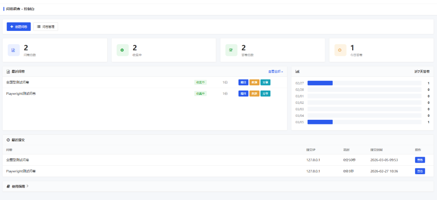Click 题目 button for Playwright测试问卷
This screenshot has height=200, width=437.
coord(243,94)
